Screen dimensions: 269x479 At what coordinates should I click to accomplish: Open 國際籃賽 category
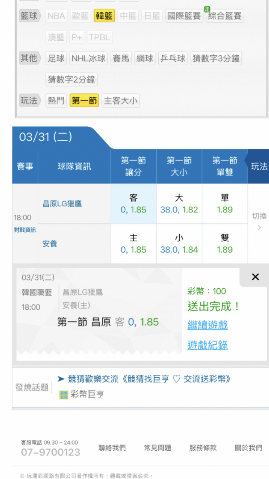pos(184,16)
